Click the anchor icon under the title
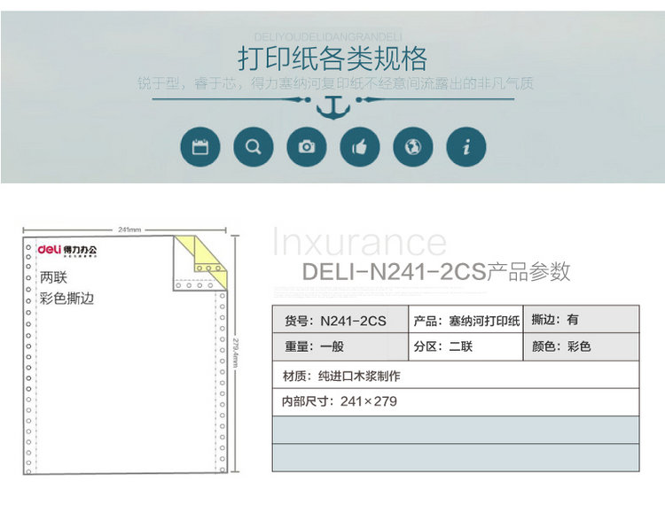The height and width of the screenshot is (513, 665). pyautogui.click(x=333, y=108)
